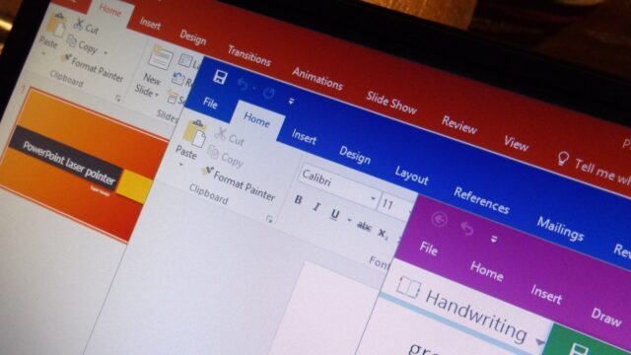Click the Save icon in Word's title bar
Image resolution: width=631 pixels, height=355 pixels.
pyautogui.click(x=220, y=77)
